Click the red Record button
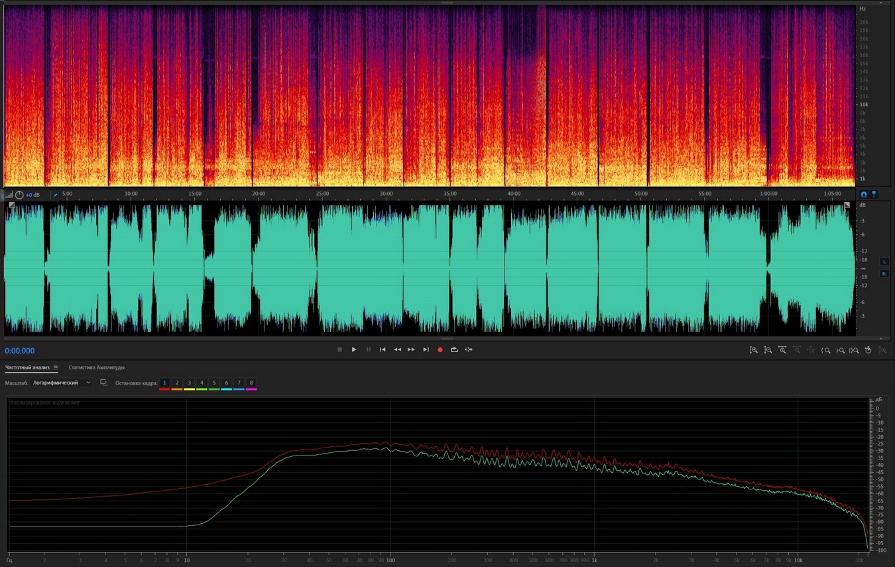The height and width of the screenshot is (567, 895). [x=440, y=349]
